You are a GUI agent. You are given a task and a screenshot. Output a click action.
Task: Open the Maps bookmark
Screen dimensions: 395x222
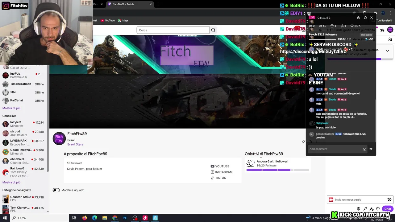click(x=123, y=21)
